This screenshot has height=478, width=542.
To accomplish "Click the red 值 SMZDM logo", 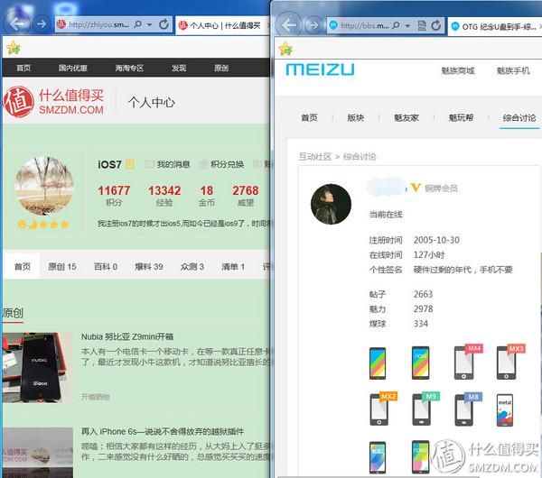I will point(19,102).
